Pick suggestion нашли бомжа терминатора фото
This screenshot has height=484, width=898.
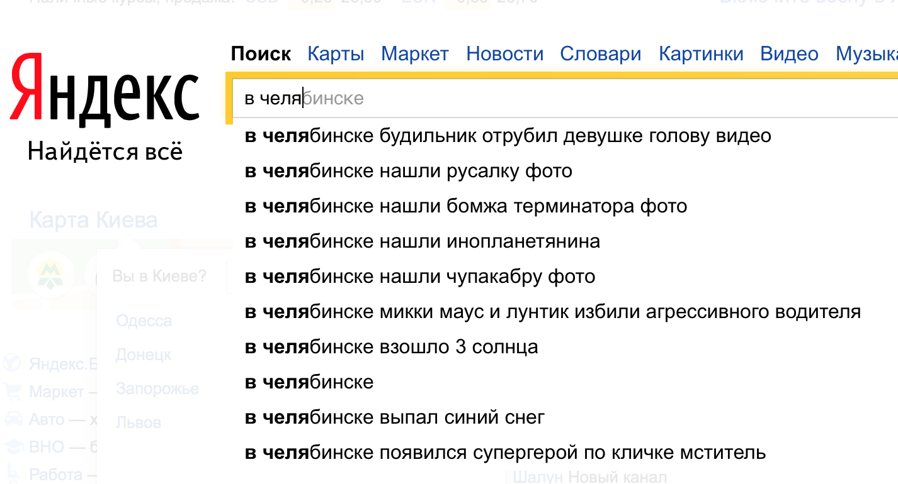click(x=465, y=206)
